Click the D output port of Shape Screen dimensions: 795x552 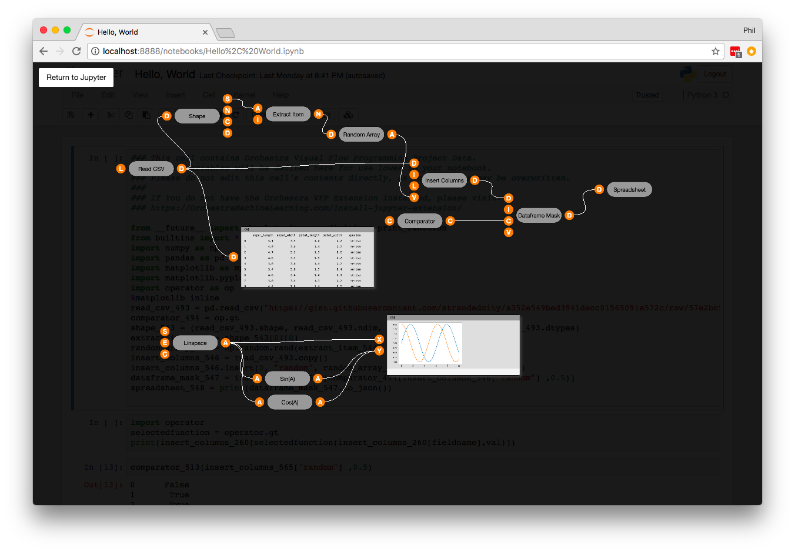coord(228,133)
